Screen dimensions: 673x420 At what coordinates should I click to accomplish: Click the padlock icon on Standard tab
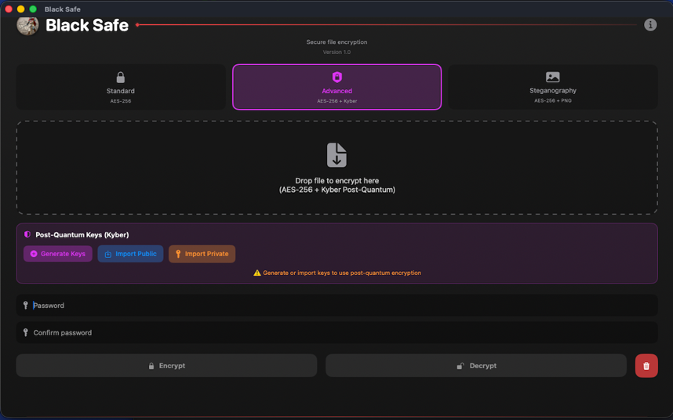click(x=120, y=78)
